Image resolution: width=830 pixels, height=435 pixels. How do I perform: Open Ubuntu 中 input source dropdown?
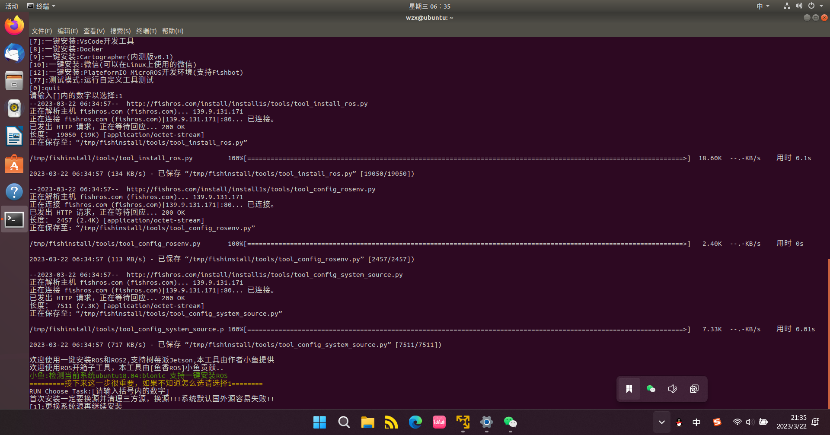click(763, 6)
